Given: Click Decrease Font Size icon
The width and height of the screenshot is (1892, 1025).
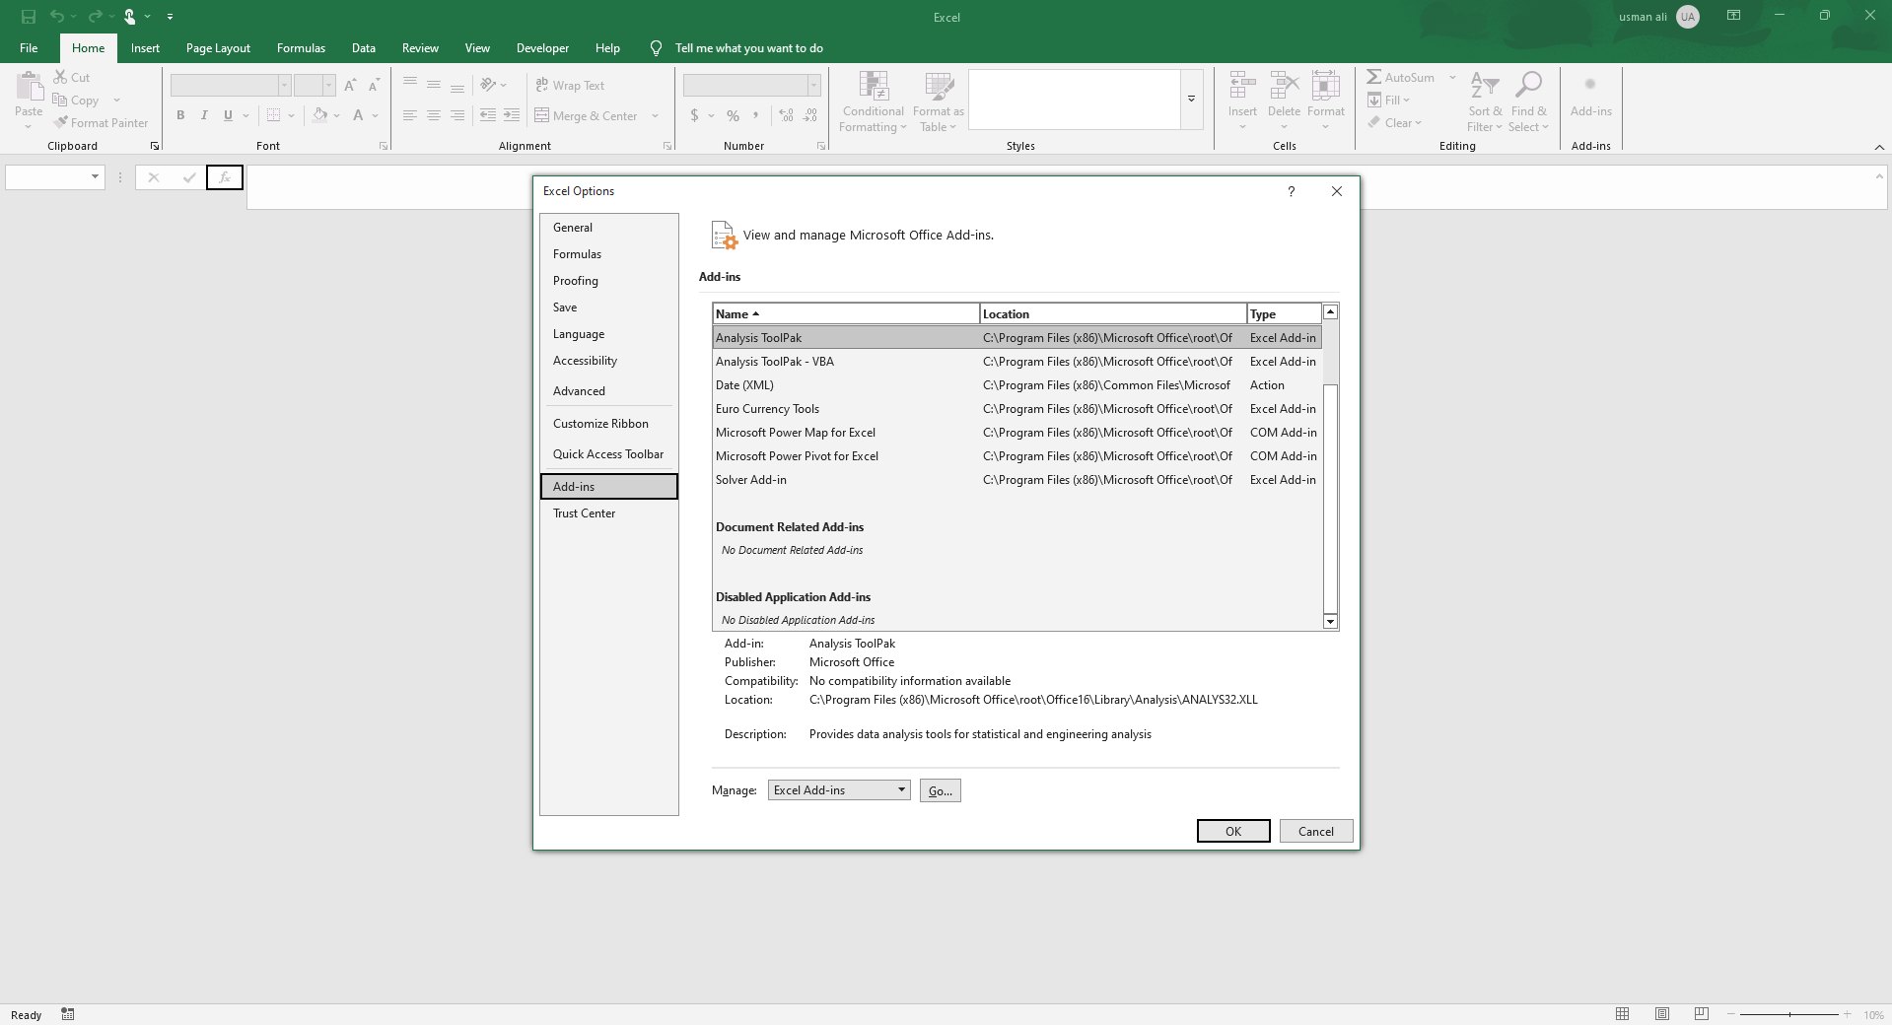Looking at the screenshot, I should (374, 86).
